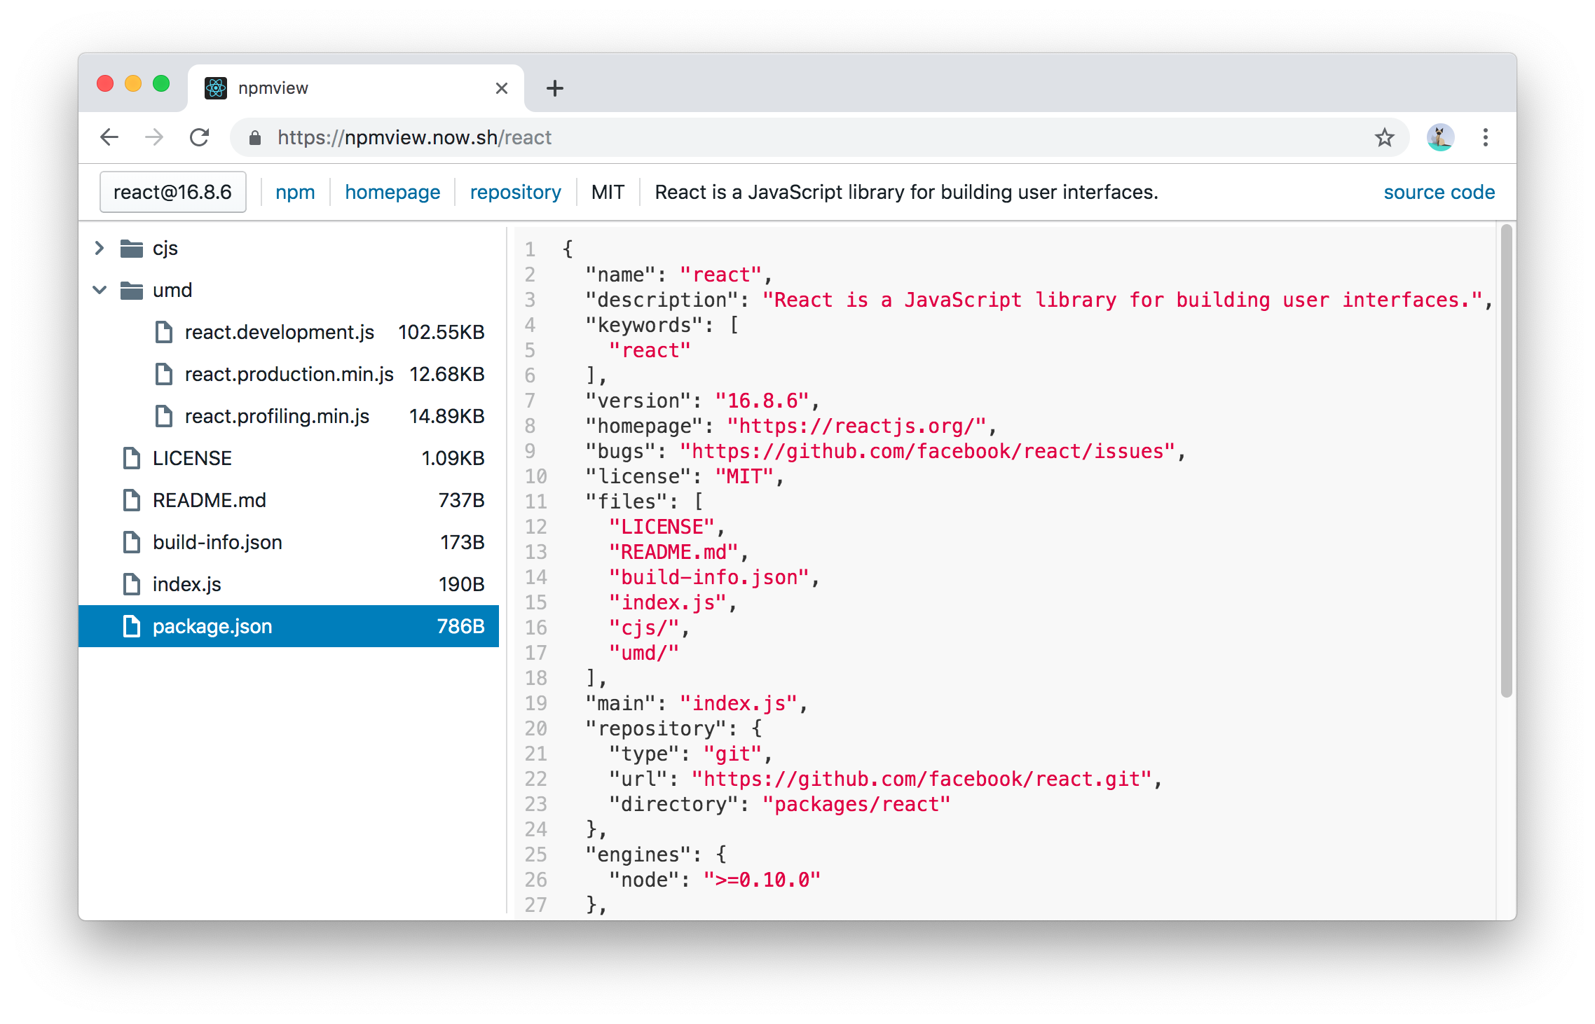Open the react@16.8.6 version selector
This screenshot has height=1024, width=1595.
[172, 192]
